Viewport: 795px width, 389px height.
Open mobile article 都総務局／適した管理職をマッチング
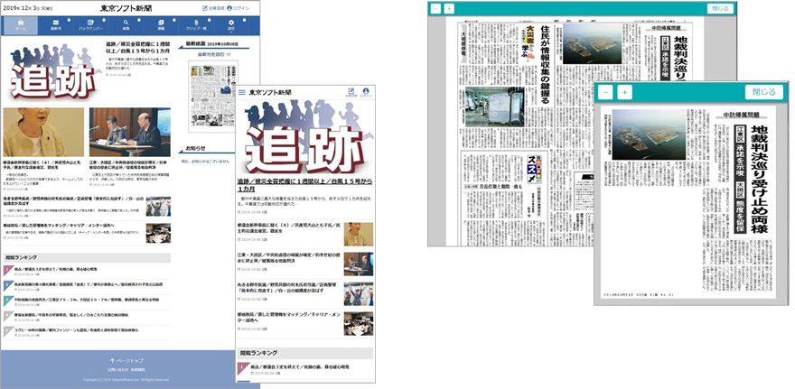coord(289,318)
